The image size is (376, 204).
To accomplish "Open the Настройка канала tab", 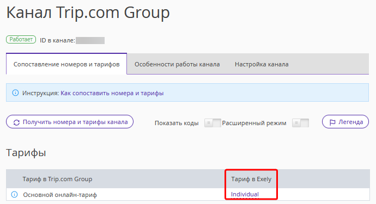I will coord(262,64).
